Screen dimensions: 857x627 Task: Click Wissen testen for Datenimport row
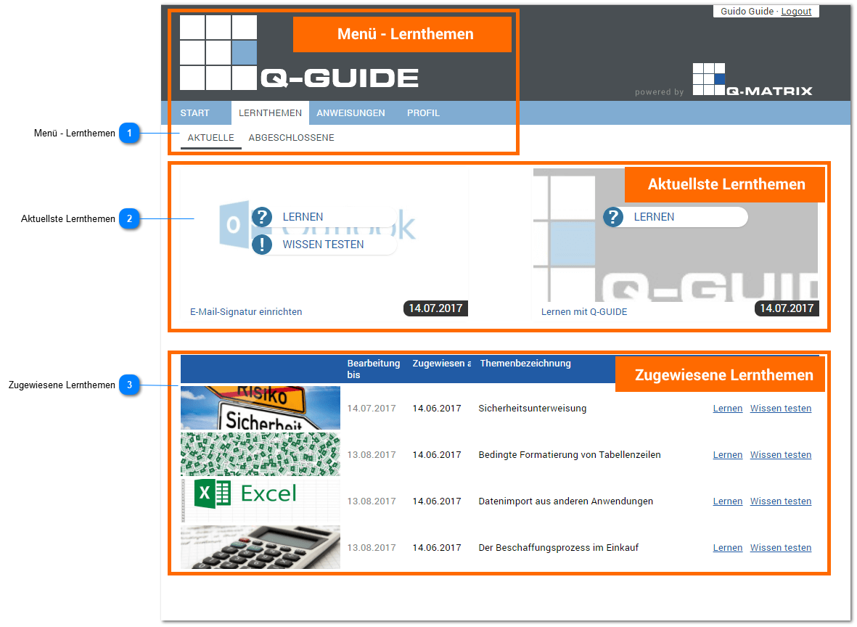[x=781, y=501]
